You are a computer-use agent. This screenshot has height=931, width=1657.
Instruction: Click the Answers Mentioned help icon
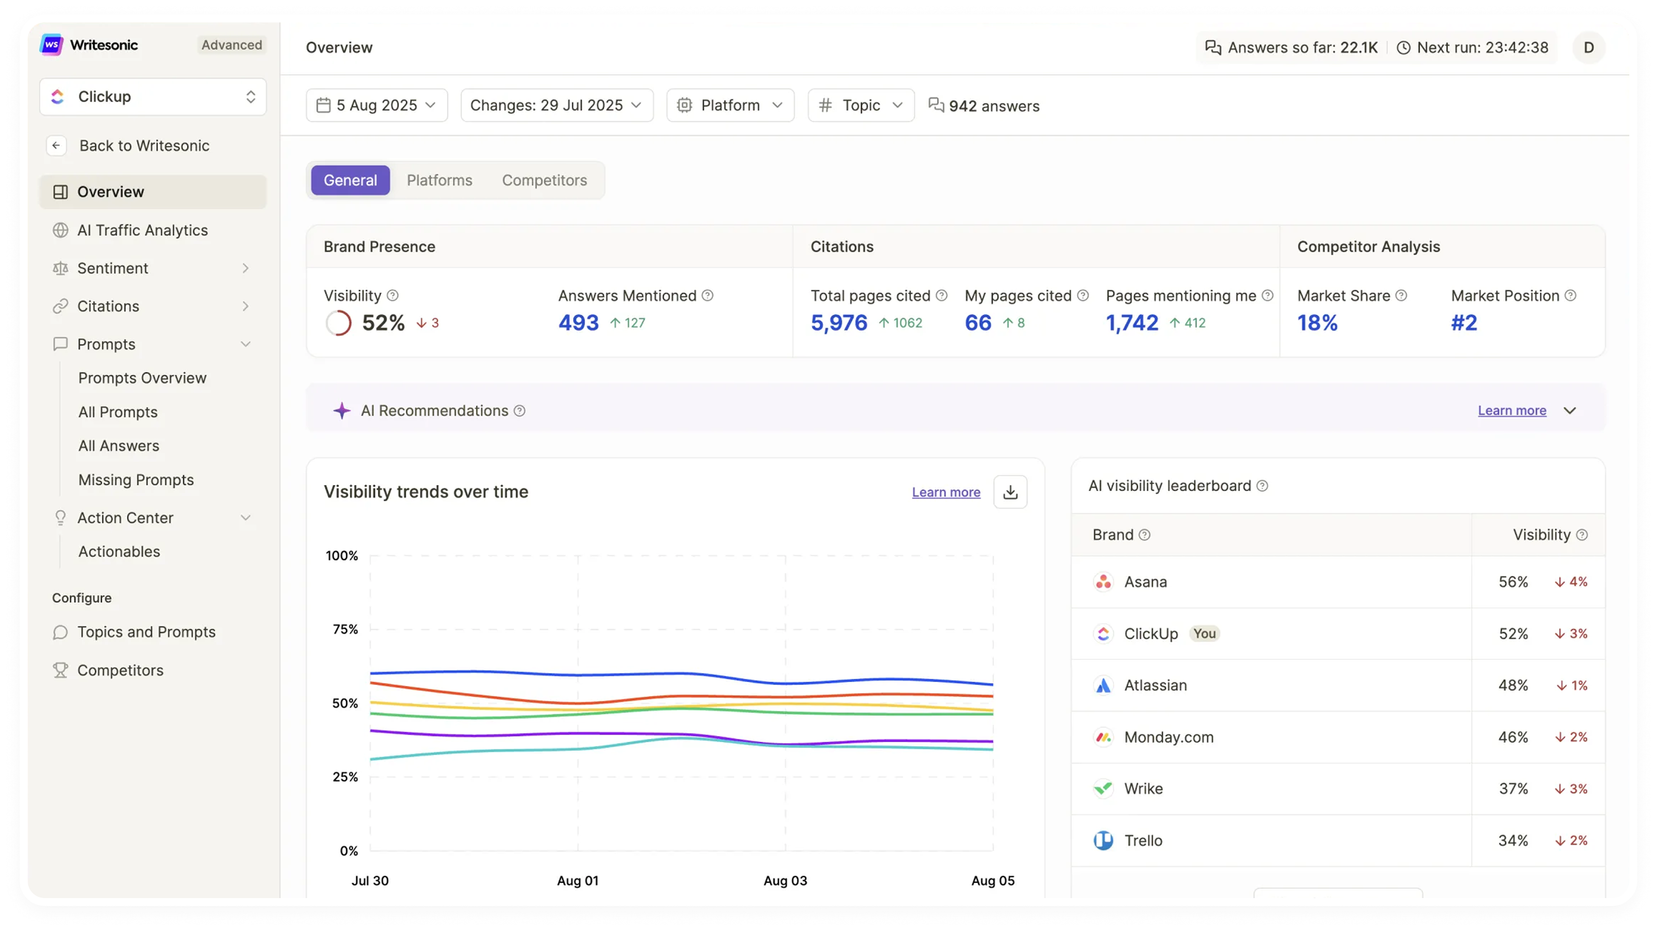(707, 295)
